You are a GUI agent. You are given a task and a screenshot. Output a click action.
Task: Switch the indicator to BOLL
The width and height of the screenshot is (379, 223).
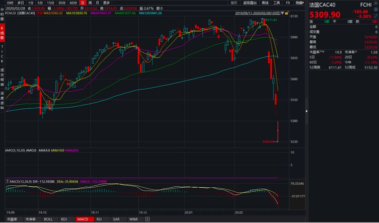tap(48, 219)
